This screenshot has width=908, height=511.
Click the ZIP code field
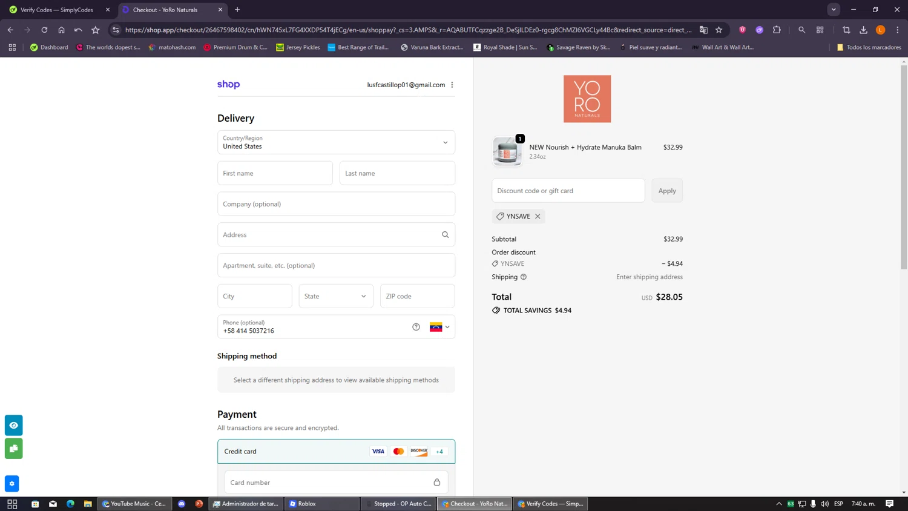[417, 296]
